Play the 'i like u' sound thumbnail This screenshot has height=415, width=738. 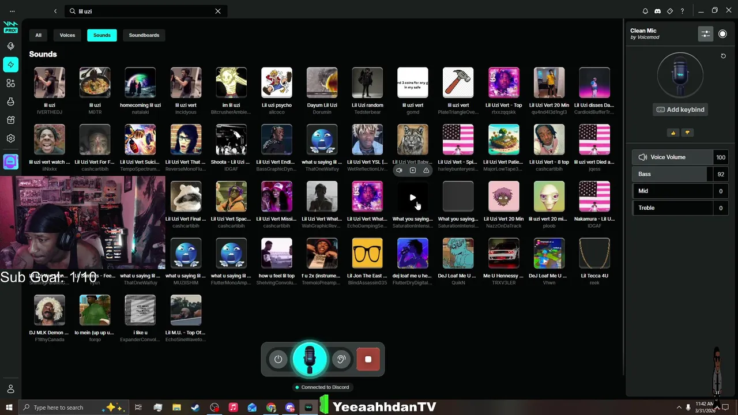[x=140, y=310]
